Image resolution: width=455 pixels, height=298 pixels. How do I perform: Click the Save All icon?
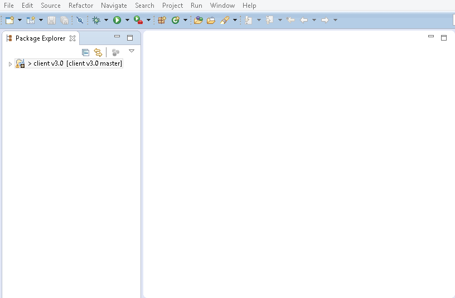(65, 20)
